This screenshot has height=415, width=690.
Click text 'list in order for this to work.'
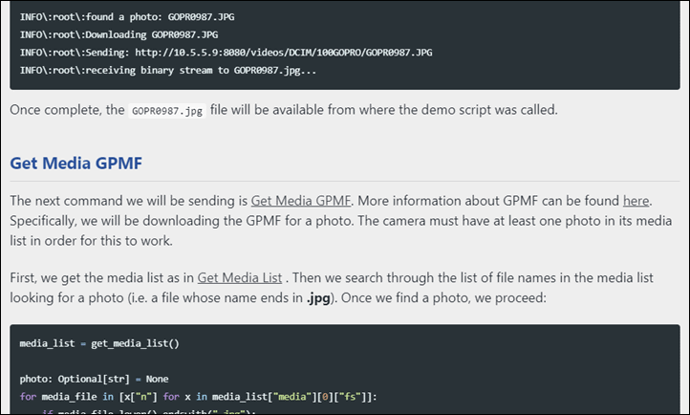pyautogui.click(x=91, y=240)
